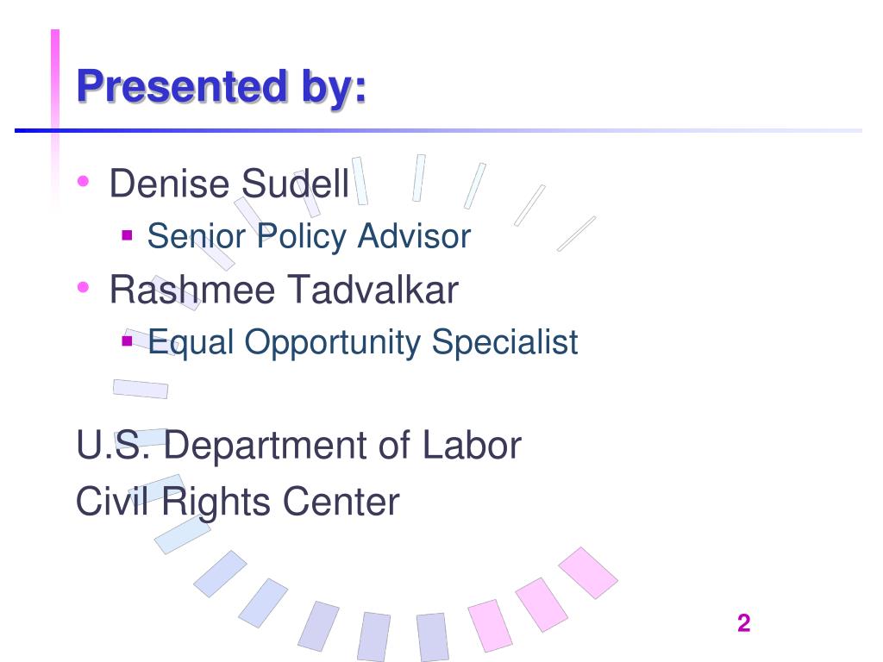
Task: Click the pink bullet beside Denise Sudell
Action: click(x=84, y=181)
